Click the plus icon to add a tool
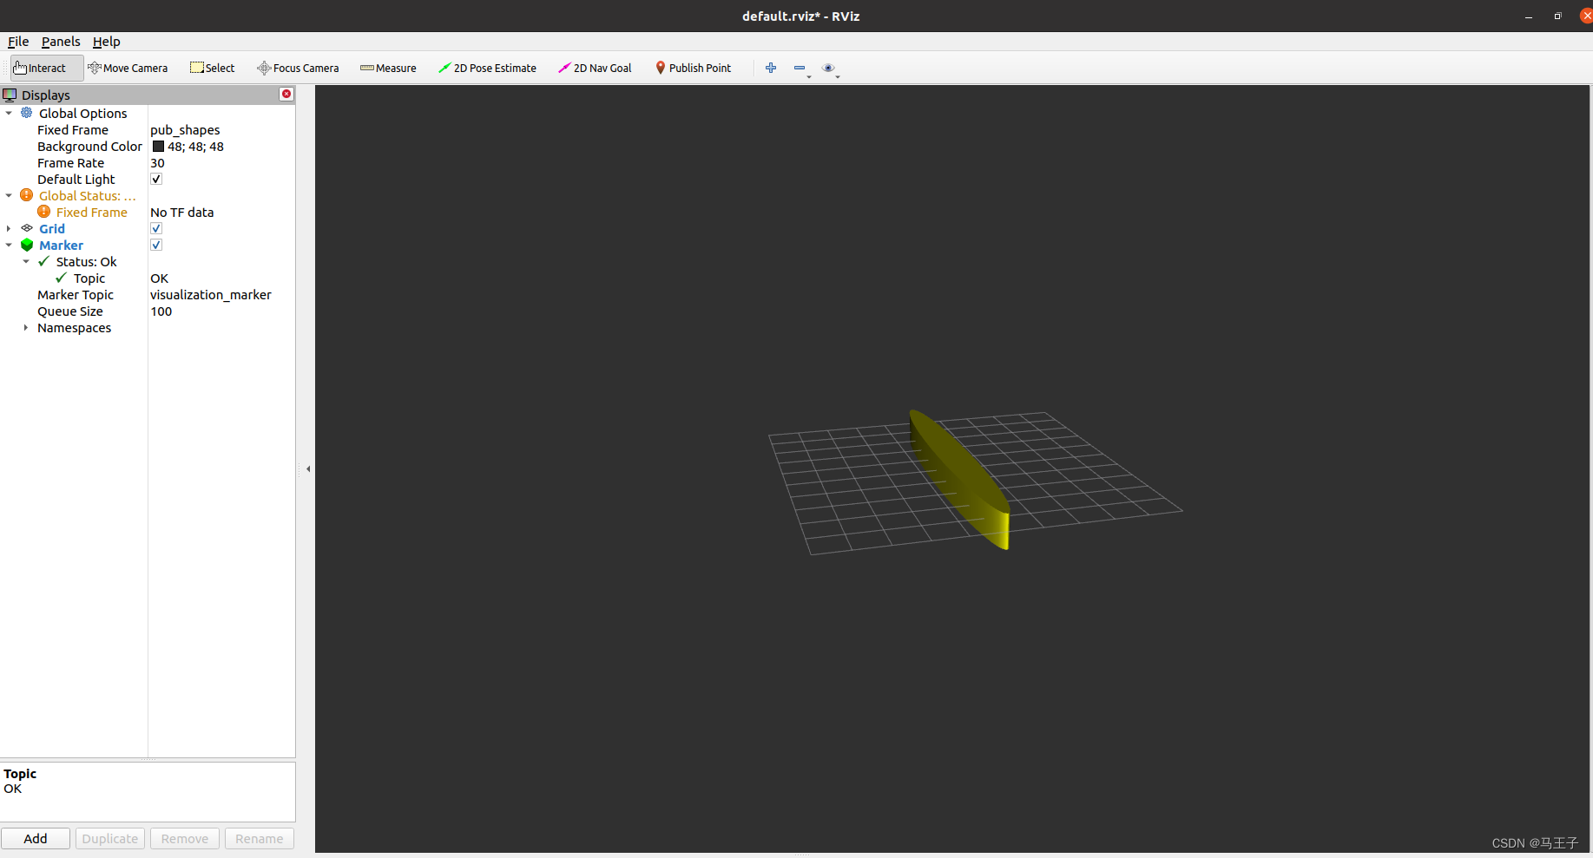 click(x=770, y=68)
